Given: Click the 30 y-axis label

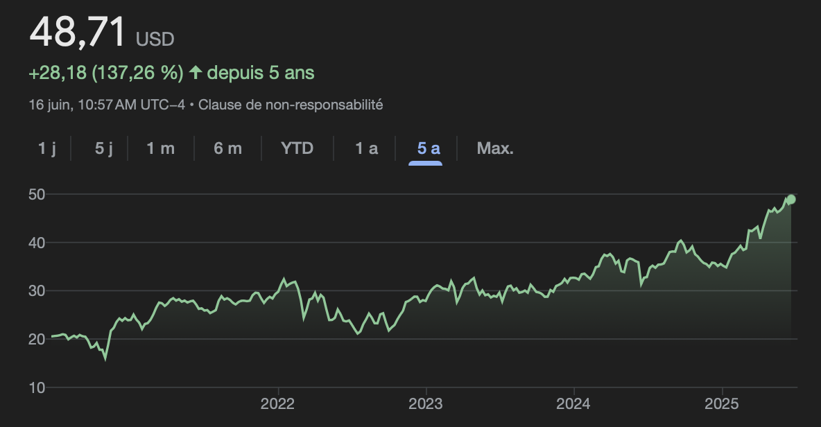Looking at the screenshot, I should click(x=37, y=291).
